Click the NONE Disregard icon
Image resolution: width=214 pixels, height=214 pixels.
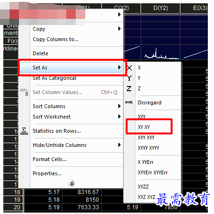(129, 103)
